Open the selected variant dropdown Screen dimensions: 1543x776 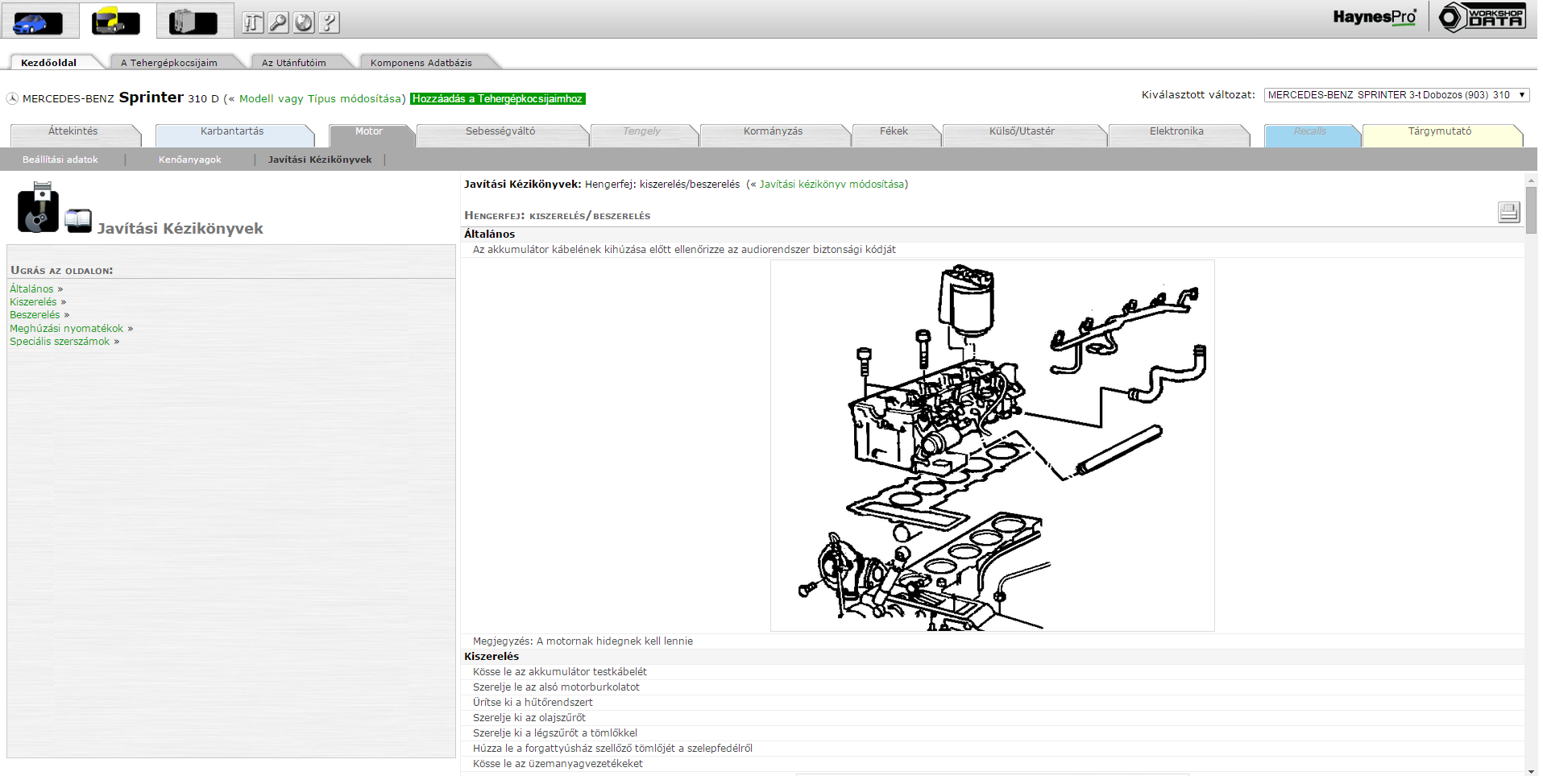pos(1396,95)
